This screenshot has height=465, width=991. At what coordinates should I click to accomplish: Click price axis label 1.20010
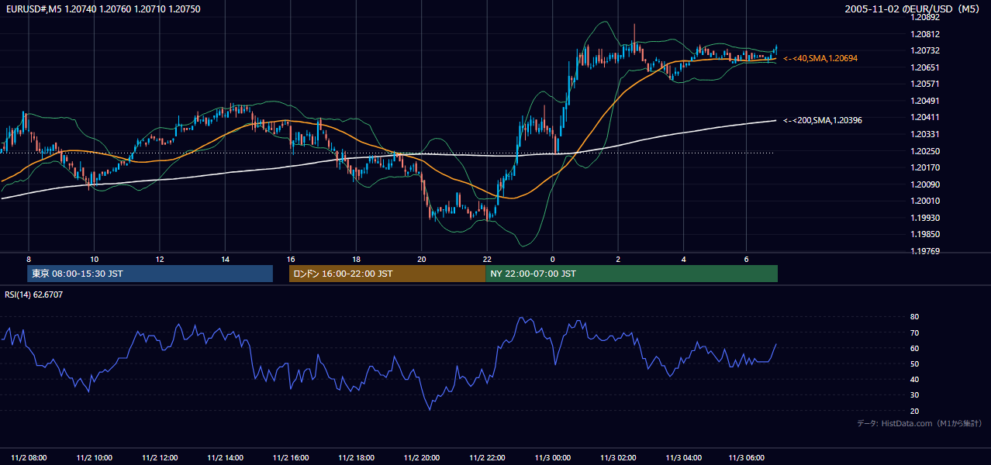coord(925,201)
